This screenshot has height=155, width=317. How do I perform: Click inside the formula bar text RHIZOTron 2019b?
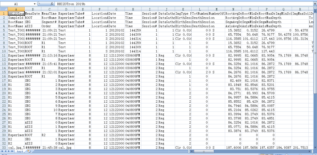click(70, 4)
